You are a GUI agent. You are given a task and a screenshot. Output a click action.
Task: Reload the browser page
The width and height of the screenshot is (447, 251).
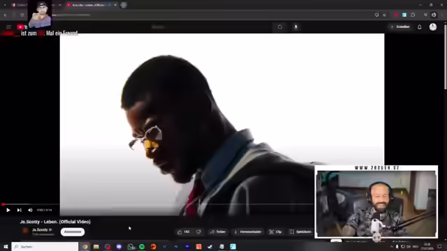tap(22, 15)
